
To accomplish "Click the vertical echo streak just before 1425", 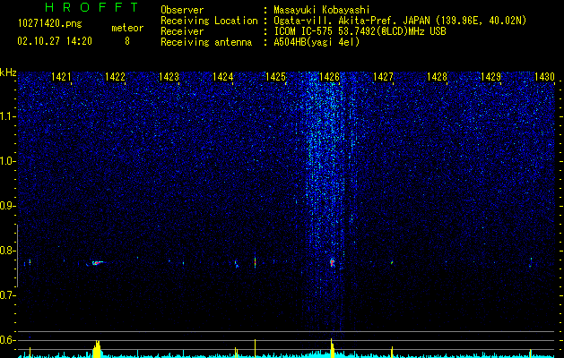I will point(255,260).
